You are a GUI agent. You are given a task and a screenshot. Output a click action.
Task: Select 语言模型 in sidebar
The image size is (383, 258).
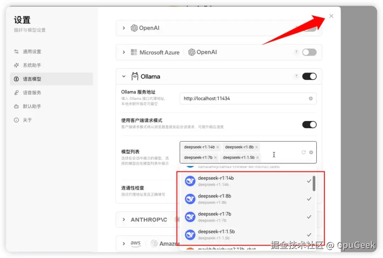click(x=51, y=79)
